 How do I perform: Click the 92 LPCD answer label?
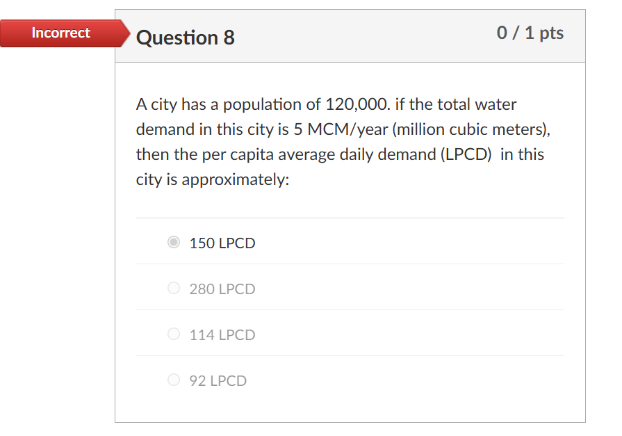[218, 380]
